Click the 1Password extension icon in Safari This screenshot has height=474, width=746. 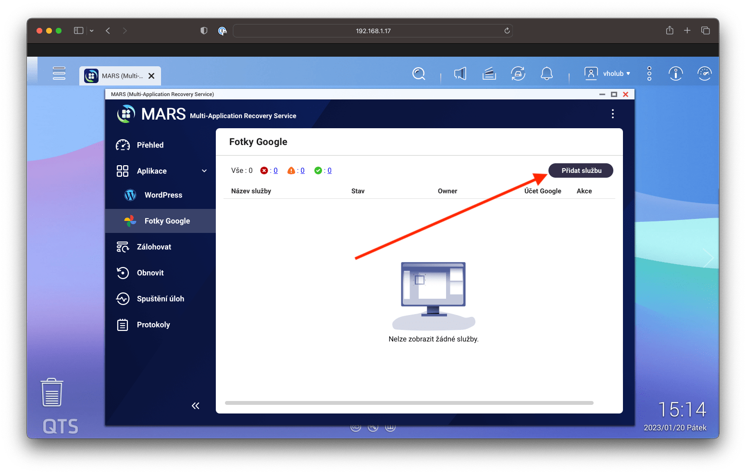coord(222,31)
